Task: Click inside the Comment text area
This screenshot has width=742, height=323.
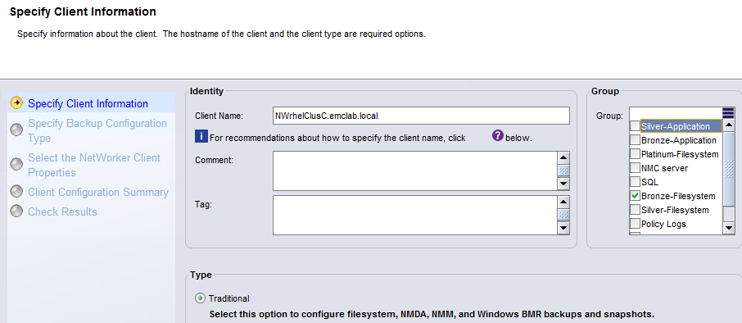Action: pyautogui.click(x=415, y=171)
